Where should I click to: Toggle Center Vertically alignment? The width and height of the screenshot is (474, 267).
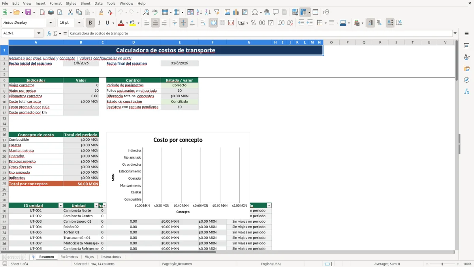[x=183, y=23]
